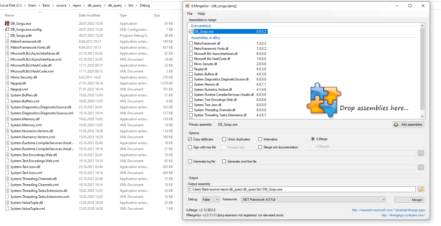Click the System.Buffers.xml file icon
Image resolution: width=441 pixels, height=226 pixels.
7,101
